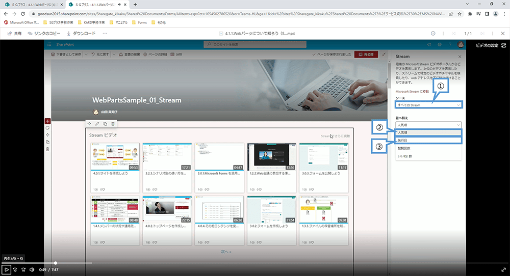Image resolution: width=510 pixels, height=276 pixels.
Task: Mute audio on the active tab
Action: click(119, 4)
